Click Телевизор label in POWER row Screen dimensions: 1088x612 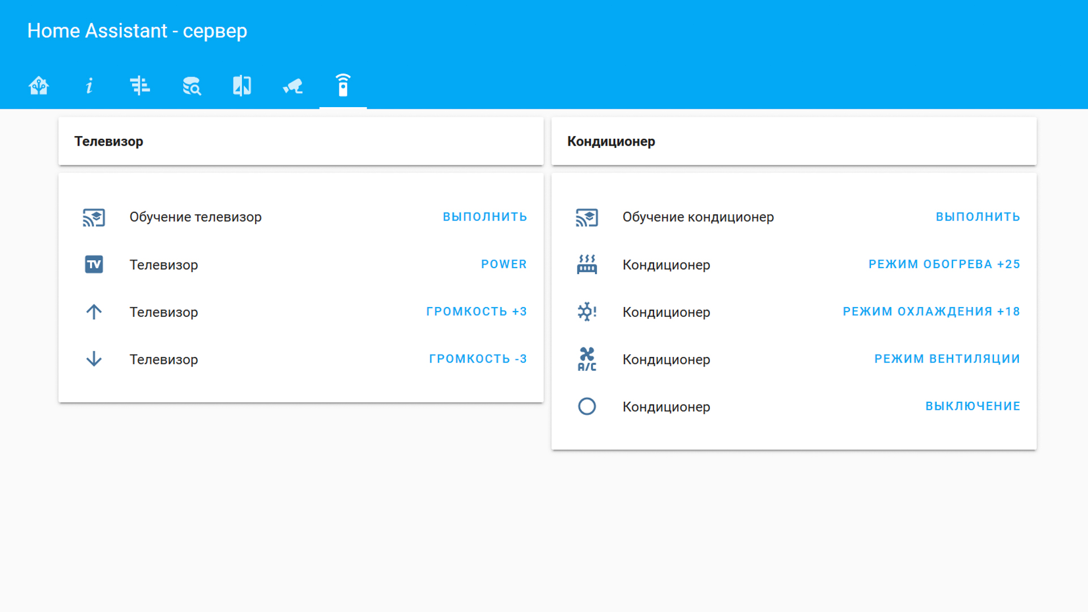pyautogui.click(x=164, y=265)
